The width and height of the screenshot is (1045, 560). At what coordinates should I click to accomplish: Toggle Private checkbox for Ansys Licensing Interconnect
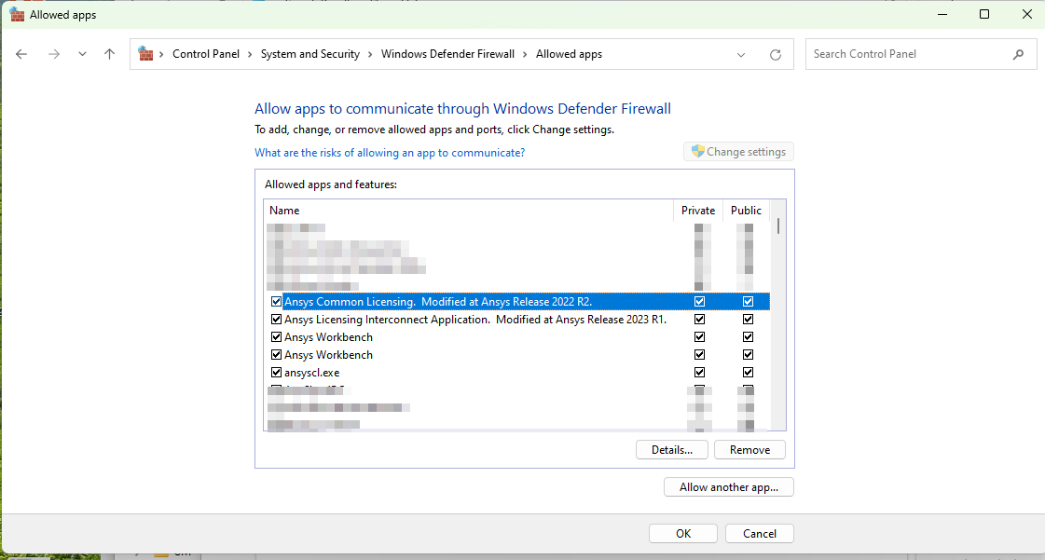coord(699,320)
